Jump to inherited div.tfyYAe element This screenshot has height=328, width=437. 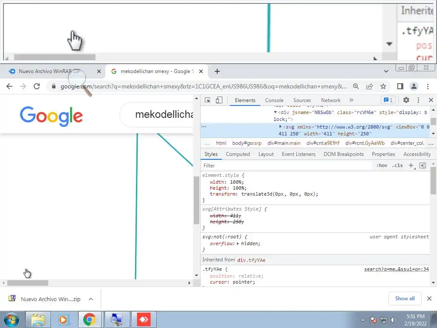(x=251, y=260)
